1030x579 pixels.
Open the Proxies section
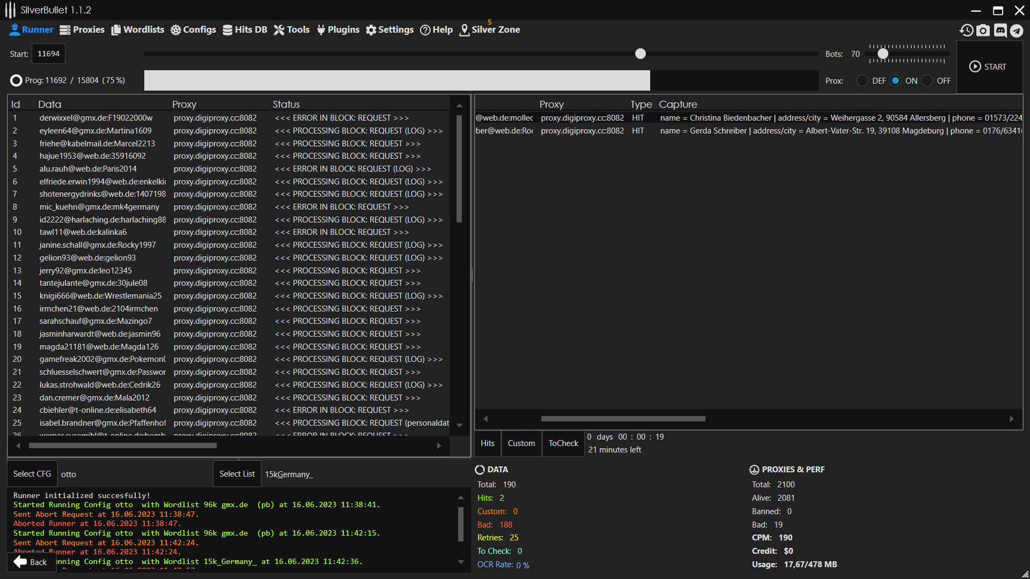pyautogui.click(x=82, y=29)
